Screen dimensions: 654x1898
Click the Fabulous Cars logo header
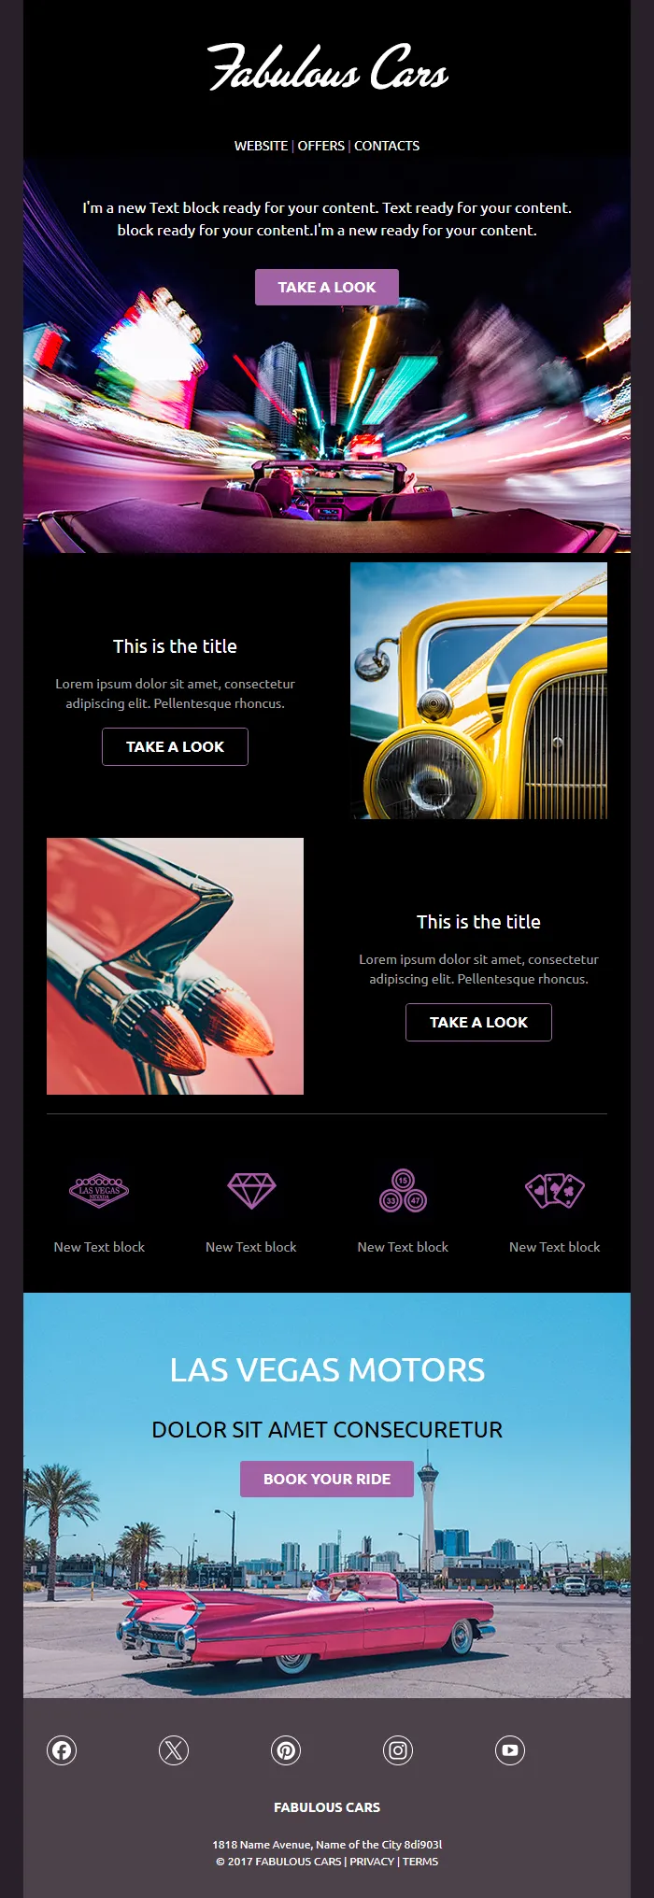tap(327, 68)
